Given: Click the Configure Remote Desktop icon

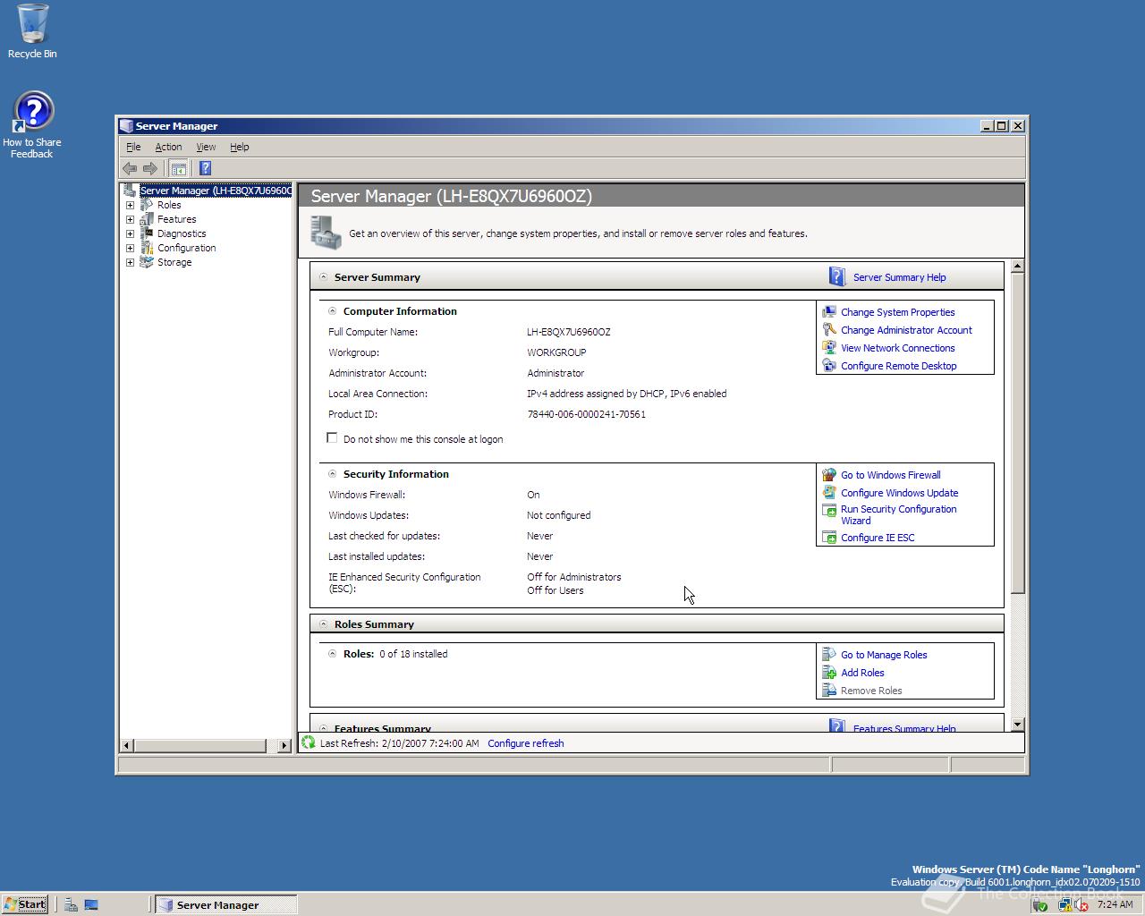Looking at the screenshot, I should pos(829,366).
